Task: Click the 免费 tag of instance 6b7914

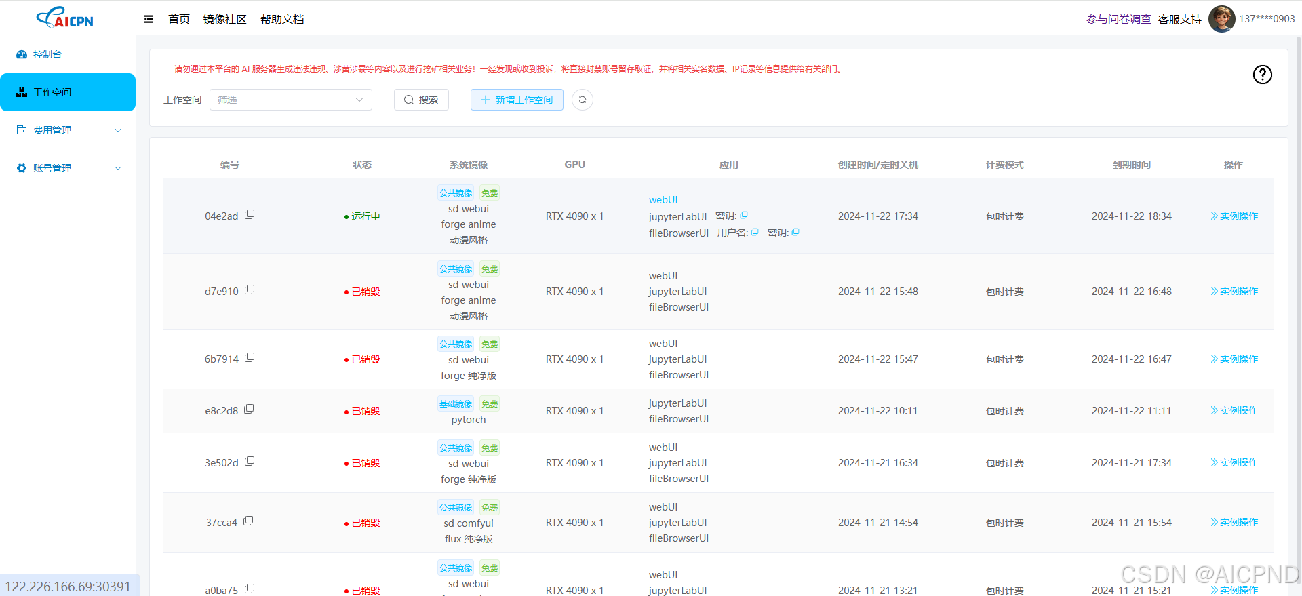Action: (x=490, y=344)
